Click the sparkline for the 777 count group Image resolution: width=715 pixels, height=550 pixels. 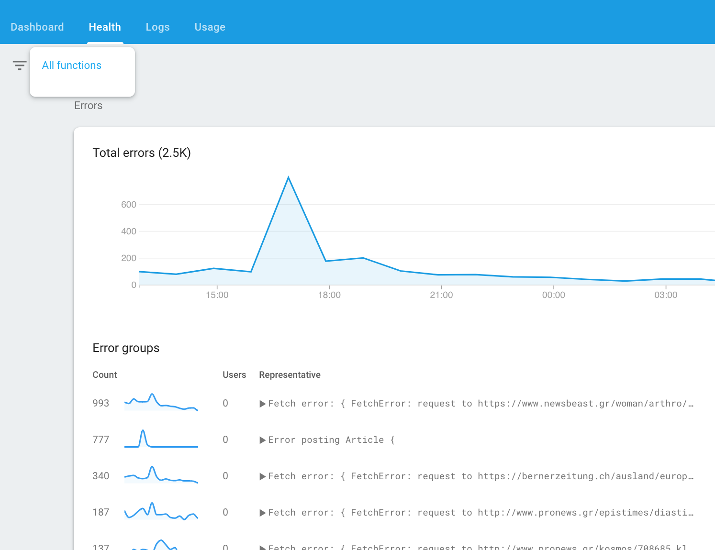161,439
